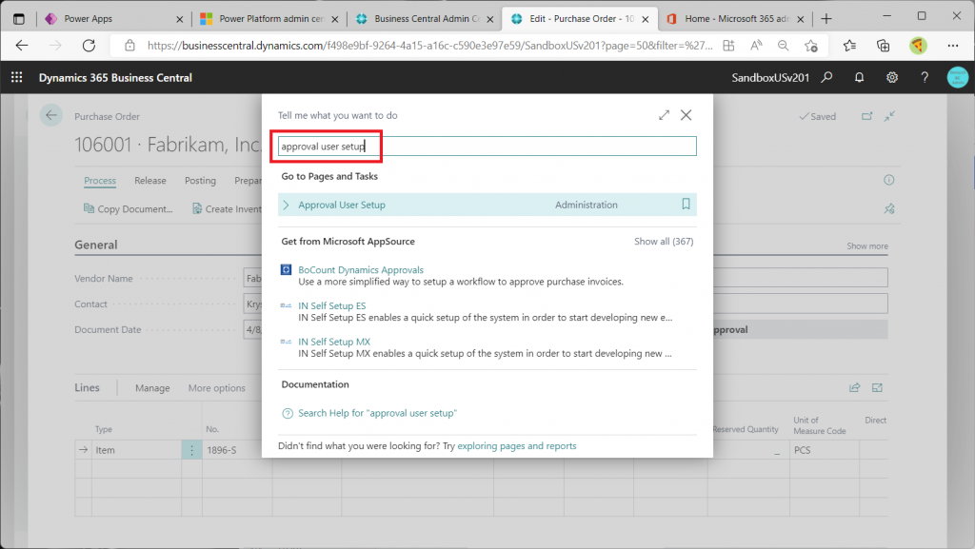Open the Help question mark
975x549 pixels.
pyautogui.click(x=925, y=78)
